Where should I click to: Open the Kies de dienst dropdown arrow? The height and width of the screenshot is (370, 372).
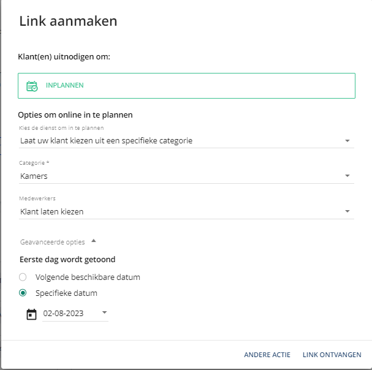pos(347,141)
